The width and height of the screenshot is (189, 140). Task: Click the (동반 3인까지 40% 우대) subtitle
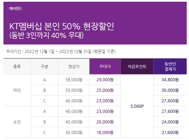coord(46,35)
